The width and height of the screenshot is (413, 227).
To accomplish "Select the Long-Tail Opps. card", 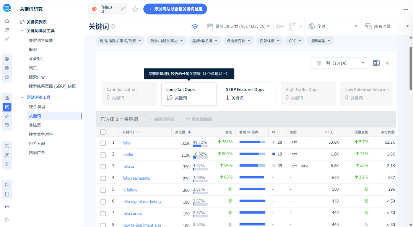I will click(189, 94).
